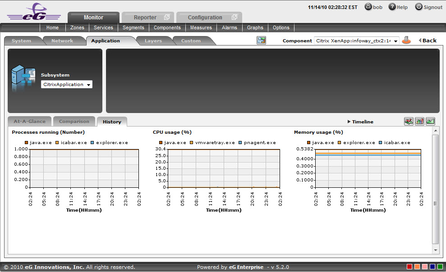Toggle java.exe legend in CPU usage chart
Viewport: 446px width, 272px height.
tap(173, 143)
